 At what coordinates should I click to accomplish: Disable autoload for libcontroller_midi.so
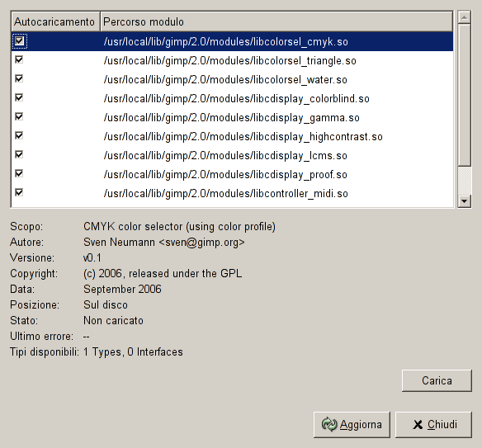pyautogui.click(x=19, y=193)
